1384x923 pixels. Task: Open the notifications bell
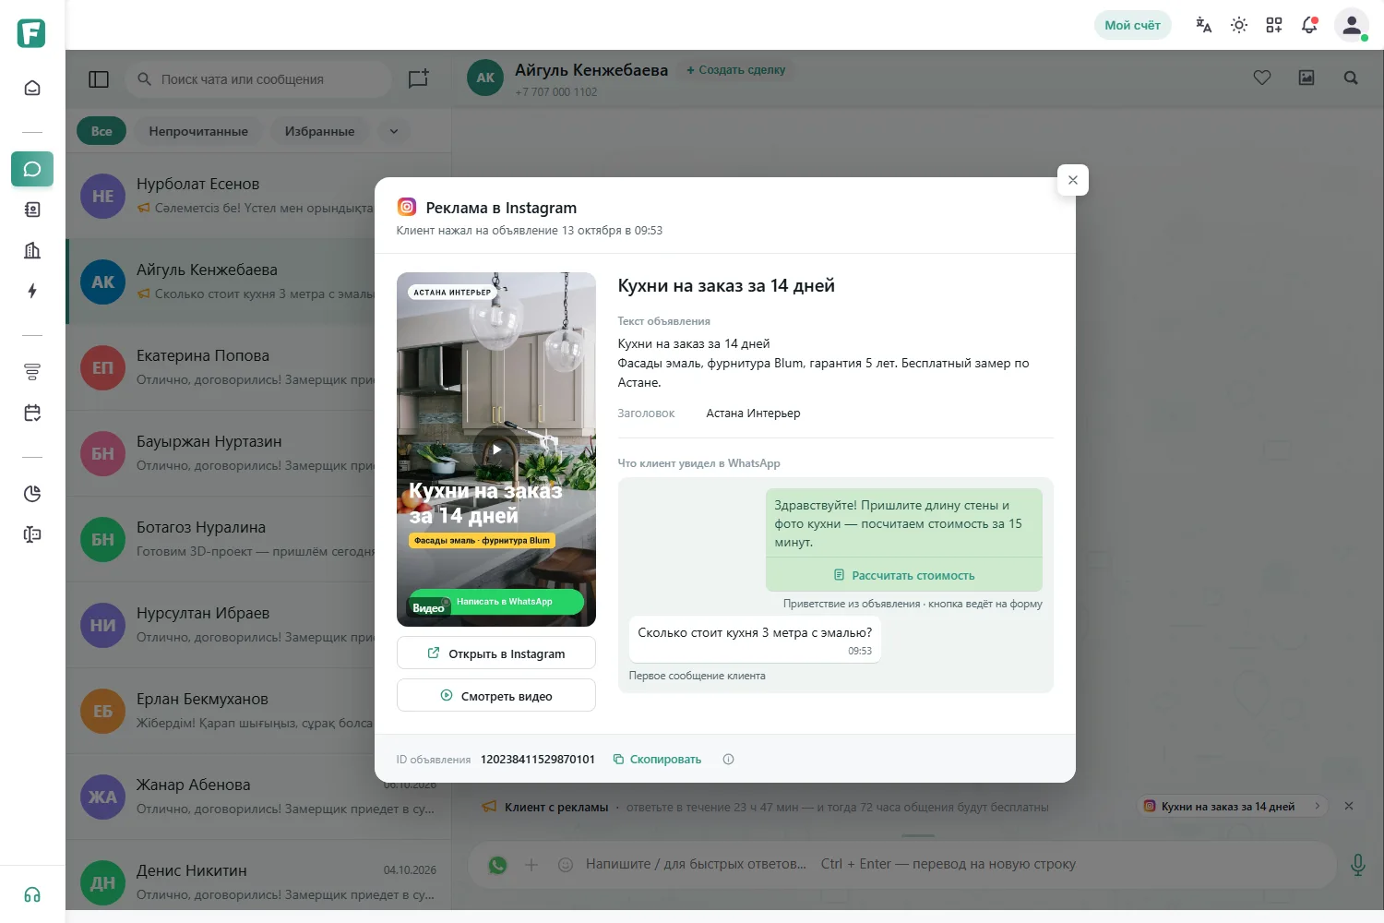pos(1309,25)
